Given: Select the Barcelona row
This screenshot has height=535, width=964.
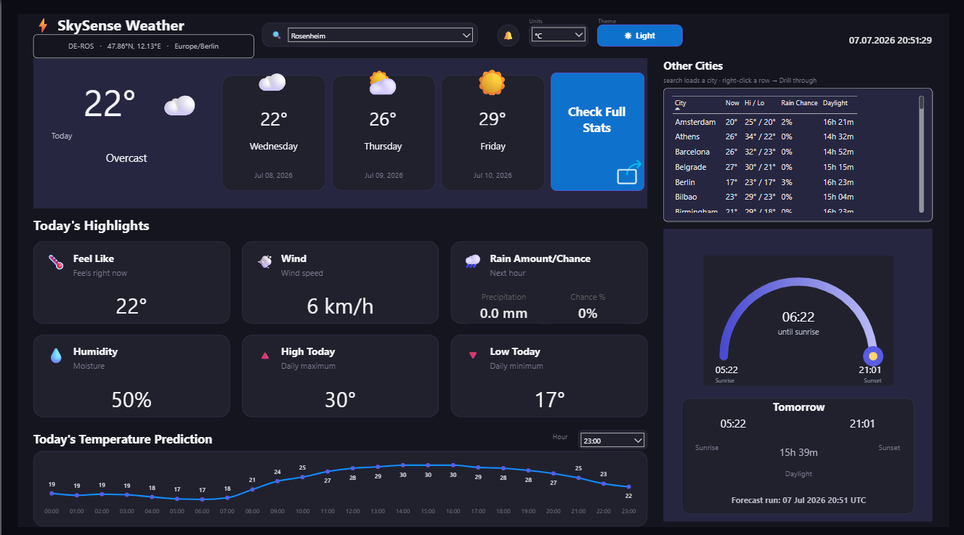Looking at the screenshot, I should coord(764,152).
